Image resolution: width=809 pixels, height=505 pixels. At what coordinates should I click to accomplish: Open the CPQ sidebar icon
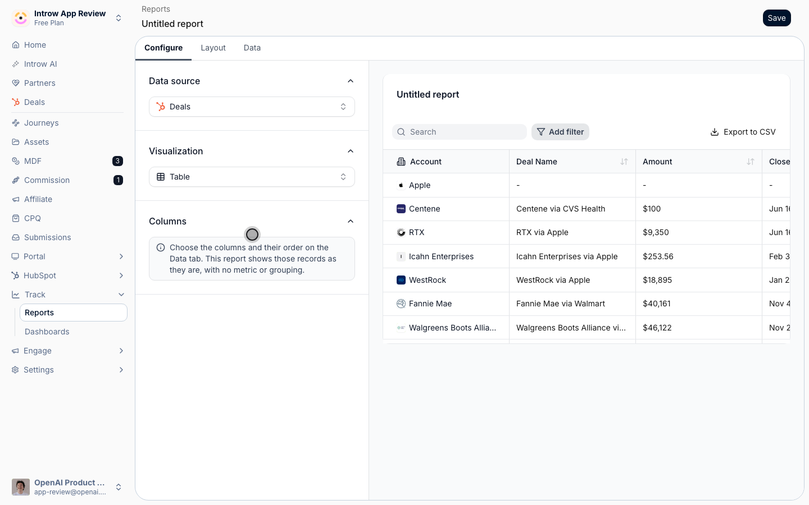16,218
